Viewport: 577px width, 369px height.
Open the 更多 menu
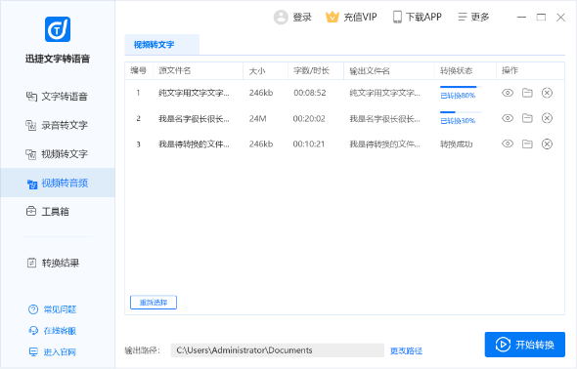[473, 17]
